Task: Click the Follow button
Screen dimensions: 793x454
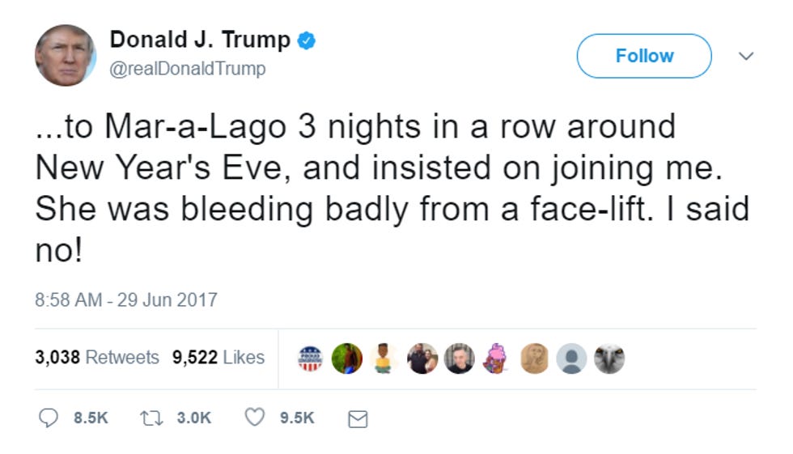Action: [x=644, y=56]
